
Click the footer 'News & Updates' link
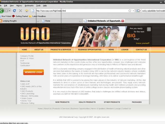pos(98,109)
